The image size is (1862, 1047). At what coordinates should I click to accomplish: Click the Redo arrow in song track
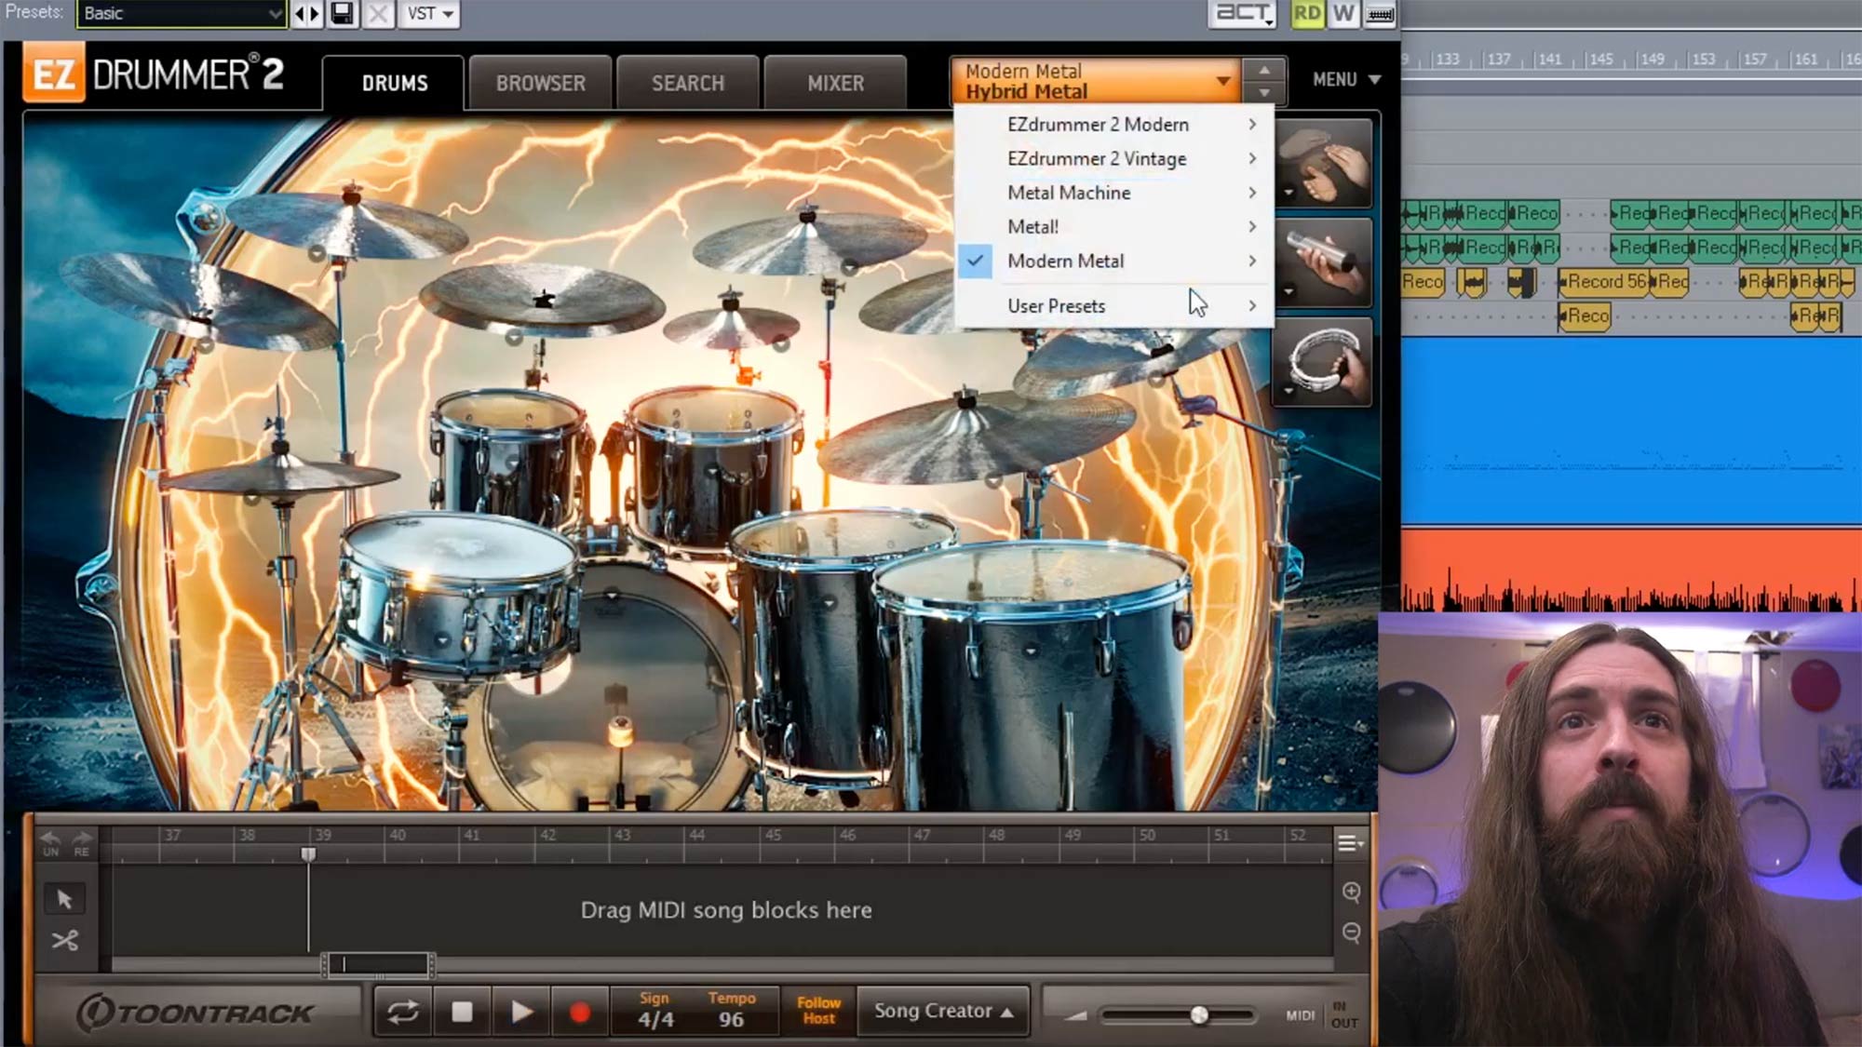point(82,843)
